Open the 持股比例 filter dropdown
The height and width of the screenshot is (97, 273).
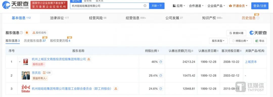[240, 41]
